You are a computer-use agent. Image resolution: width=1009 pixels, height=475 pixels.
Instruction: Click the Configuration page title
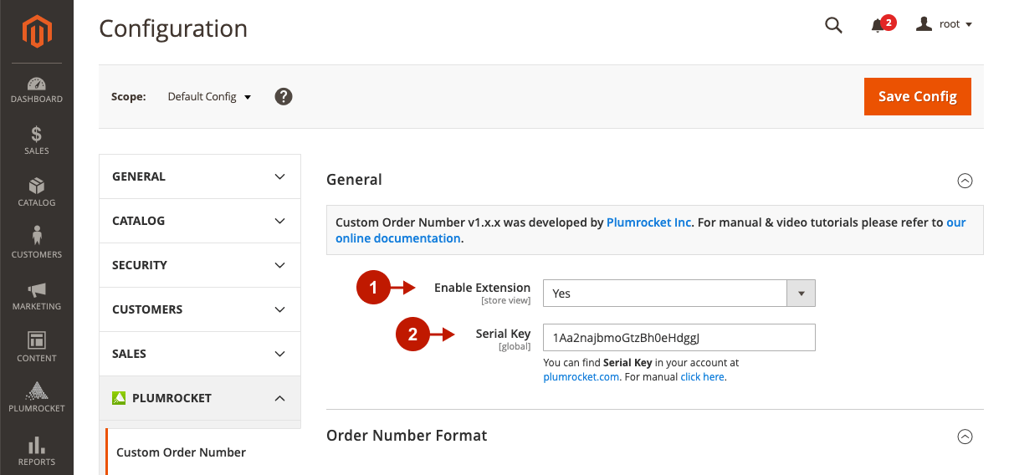[x=173, y=28]
